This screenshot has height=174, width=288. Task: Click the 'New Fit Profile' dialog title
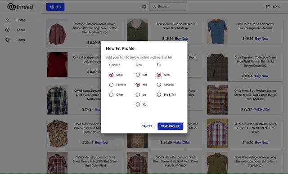pos(120,49)
